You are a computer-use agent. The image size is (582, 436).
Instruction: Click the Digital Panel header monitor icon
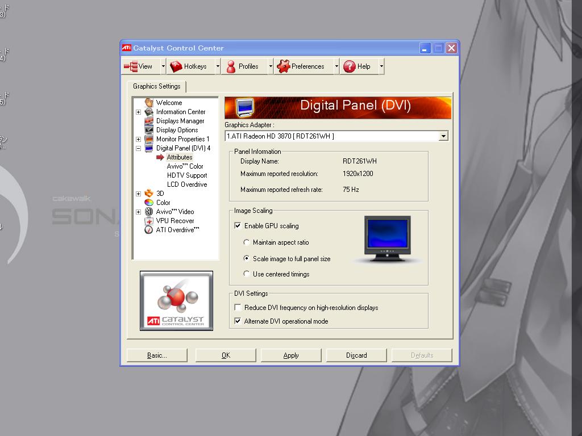245,107
